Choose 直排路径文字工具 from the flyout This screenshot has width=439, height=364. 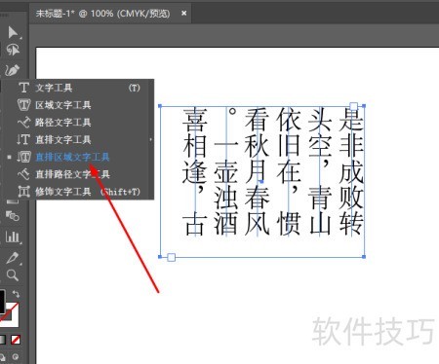tap(78, 174)
